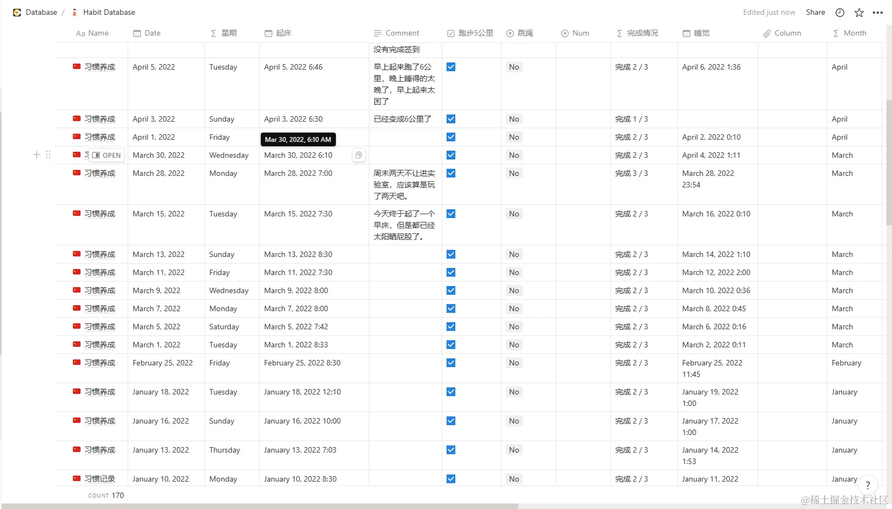Uncheck 跑步5公里 for February 25, 2022
Viewport: 892px width, 509px height.
[451, 363]
